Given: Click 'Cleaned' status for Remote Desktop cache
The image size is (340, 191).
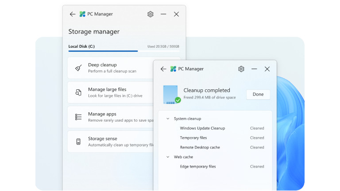Looking at the screenshot, I should click(x=257, y=147).
